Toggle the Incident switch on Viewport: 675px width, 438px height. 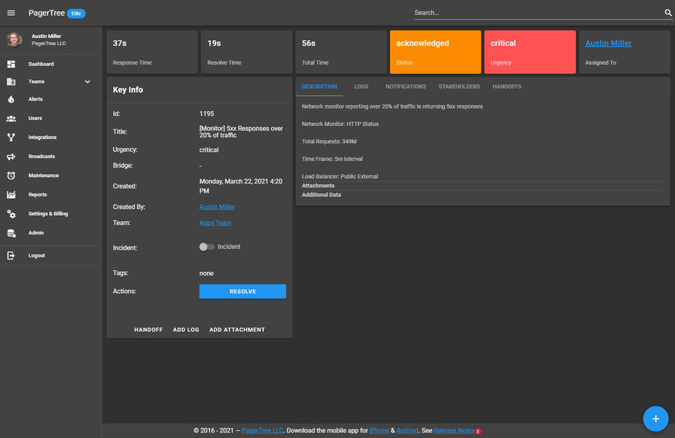coord(207,247)
